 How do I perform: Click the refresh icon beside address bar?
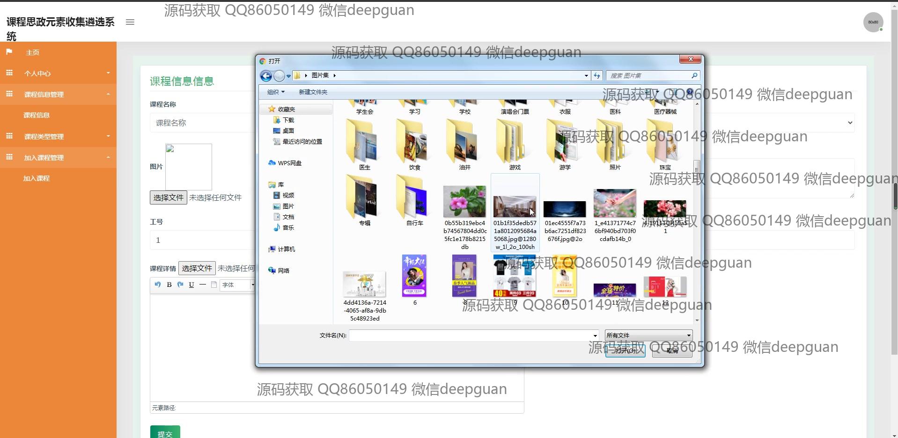[x=597, y=76]
